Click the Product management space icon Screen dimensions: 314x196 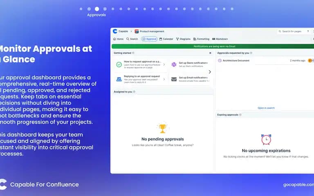(x=137, y=31)
